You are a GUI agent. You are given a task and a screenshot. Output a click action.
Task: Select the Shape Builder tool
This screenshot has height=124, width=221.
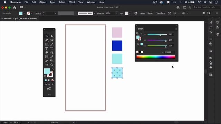point(52,52)
